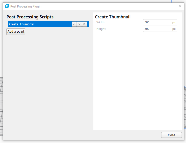Click the Post Processing Plugin title text
Viewport: 186px width, 143px height.
pyautogui.click(x=26, y=6)
